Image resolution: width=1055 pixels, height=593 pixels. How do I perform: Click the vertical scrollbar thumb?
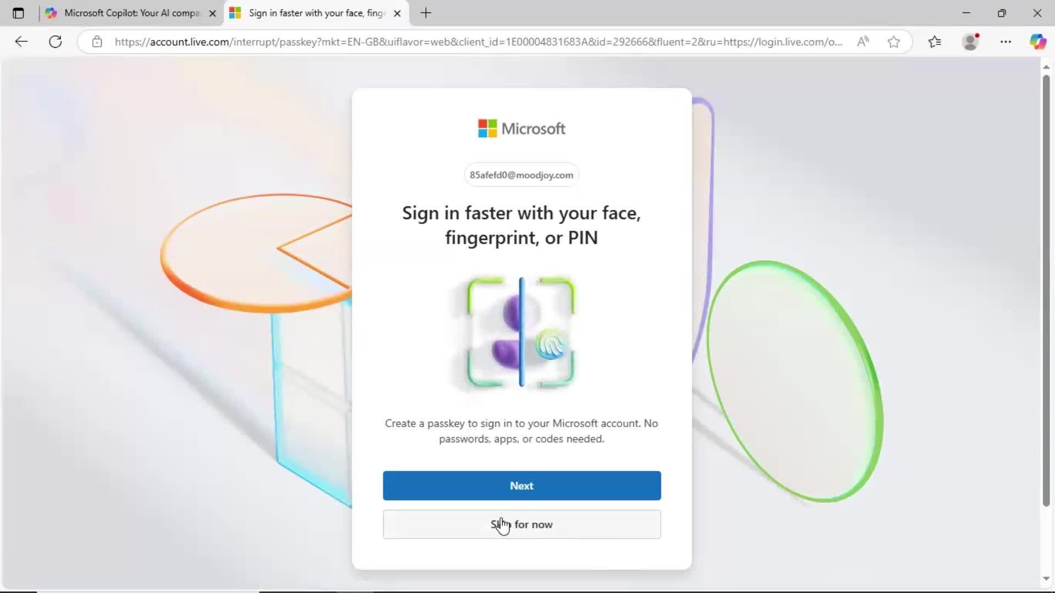click(x=1046, y=291)
